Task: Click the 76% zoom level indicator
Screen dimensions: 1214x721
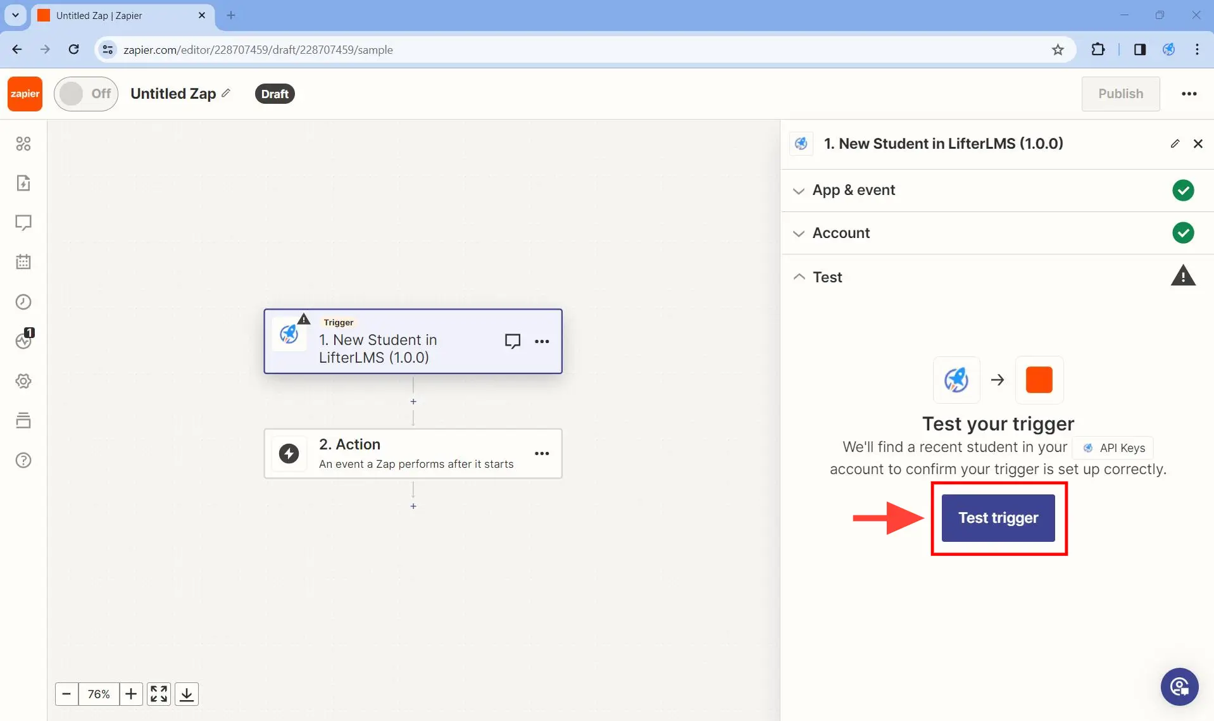Action: (99, 694)
